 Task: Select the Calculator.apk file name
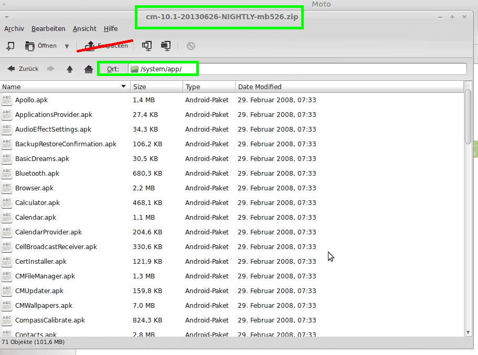click(37, 202)
